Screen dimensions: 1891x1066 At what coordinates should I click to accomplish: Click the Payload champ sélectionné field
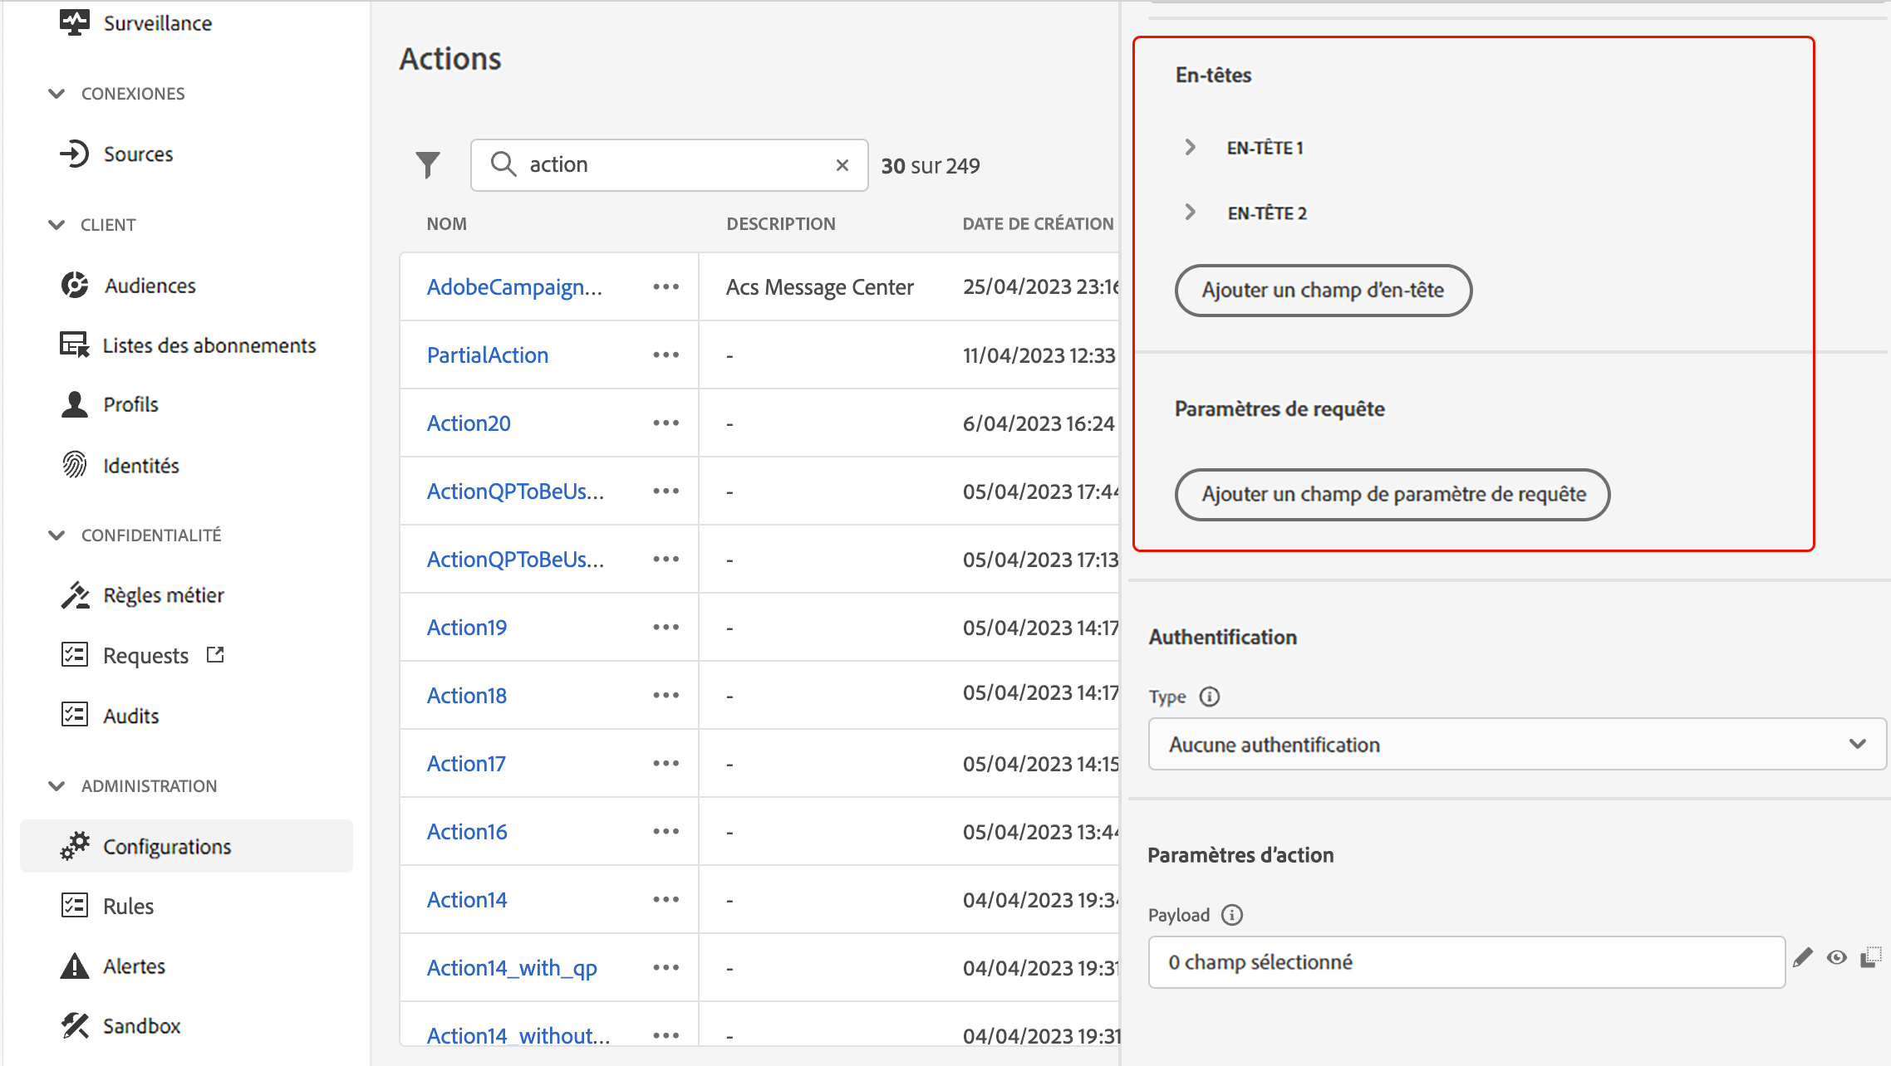pos(1466,961)
